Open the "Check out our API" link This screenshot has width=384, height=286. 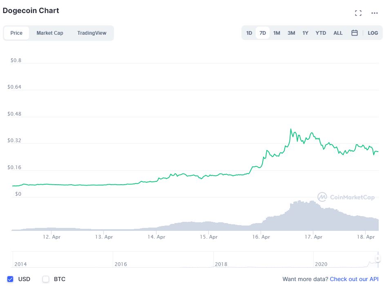tap(354, 279)
